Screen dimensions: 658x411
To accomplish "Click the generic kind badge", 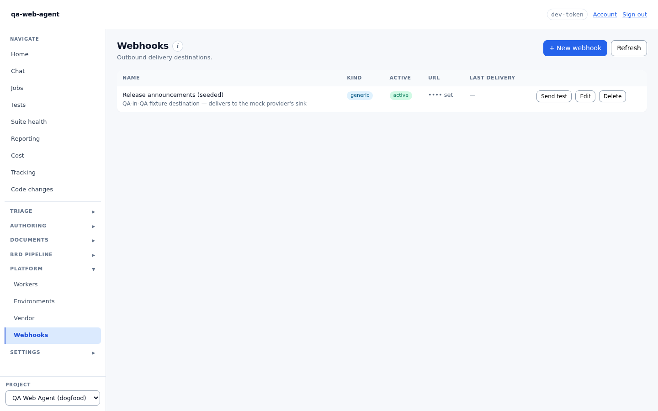I will tap(360, 95).
